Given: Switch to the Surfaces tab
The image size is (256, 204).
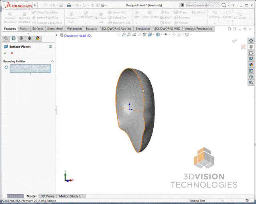Looking at the screenshot, I should point(38,29).
